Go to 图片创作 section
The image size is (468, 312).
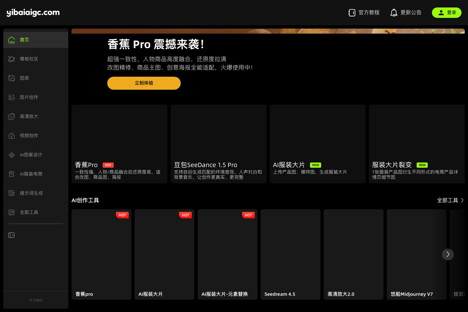click(36, 97)
